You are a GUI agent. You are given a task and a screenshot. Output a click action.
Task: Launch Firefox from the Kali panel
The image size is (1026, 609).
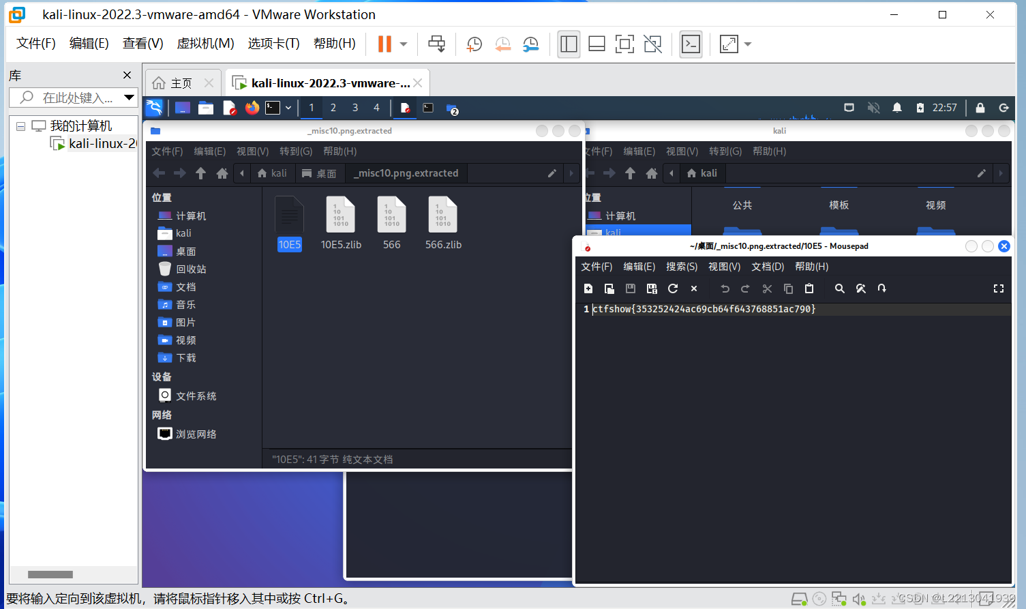click(252, 108)
